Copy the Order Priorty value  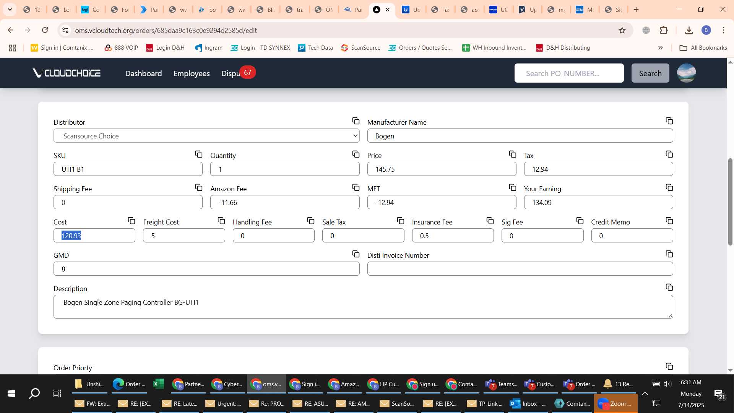669,366
